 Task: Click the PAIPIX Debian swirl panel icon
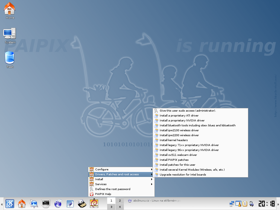(94, 204)
